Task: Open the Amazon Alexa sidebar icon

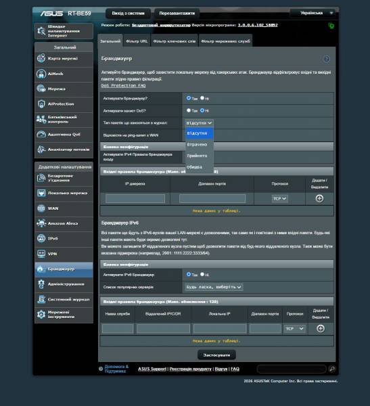Action: click(x=41, y=223)
